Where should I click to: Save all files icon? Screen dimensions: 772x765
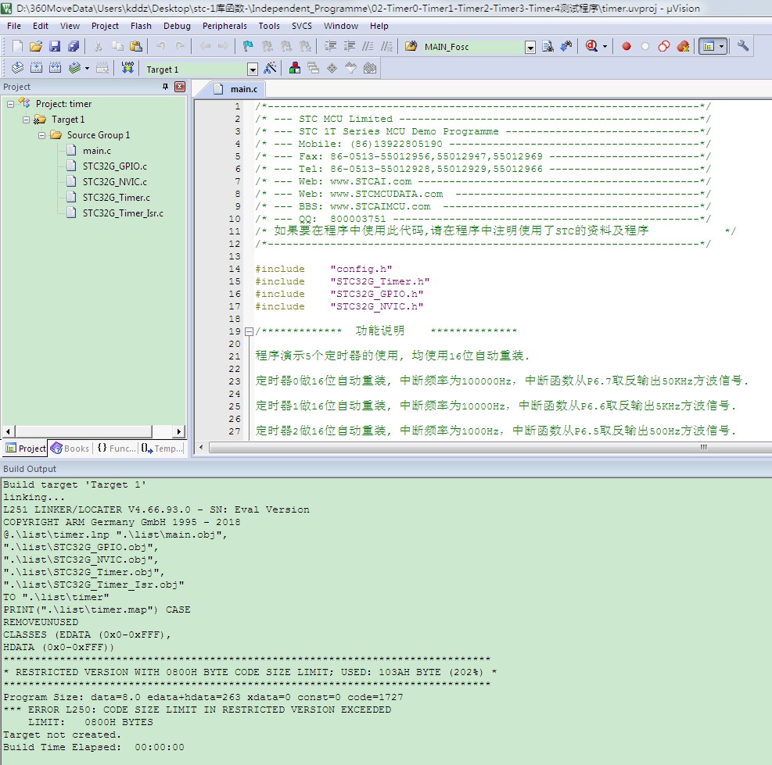(x=74, y=46)
